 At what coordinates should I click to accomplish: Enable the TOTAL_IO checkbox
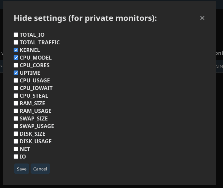16,35
